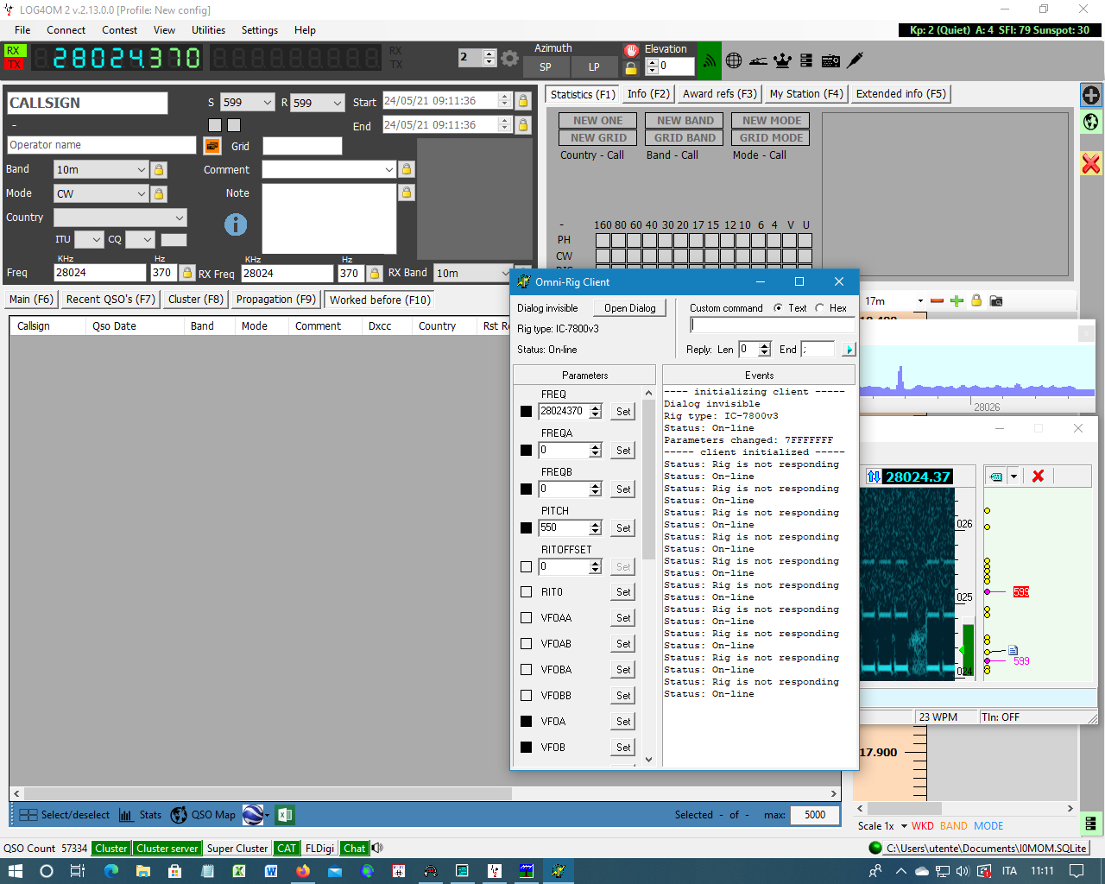Switch to the Award refs (F3) tab

click(719, 94)
